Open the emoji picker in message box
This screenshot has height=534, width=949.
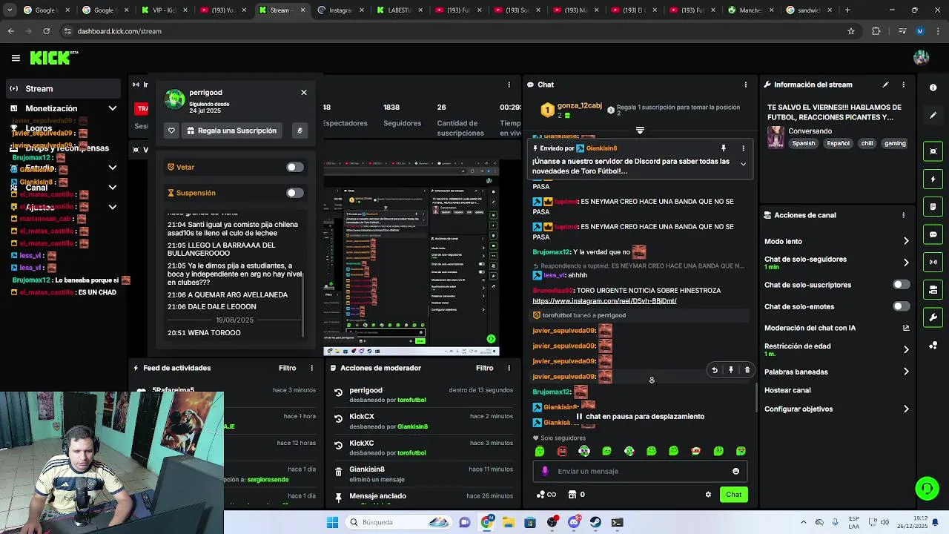tap(735, 471)
